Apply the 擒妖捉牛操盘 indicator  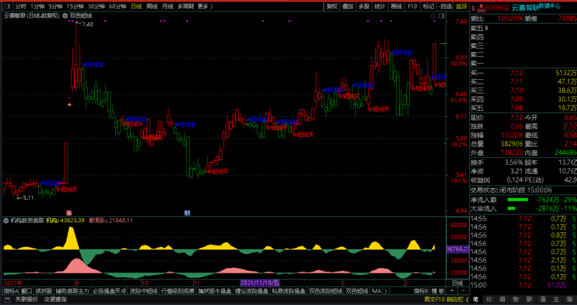pos(215,291)
